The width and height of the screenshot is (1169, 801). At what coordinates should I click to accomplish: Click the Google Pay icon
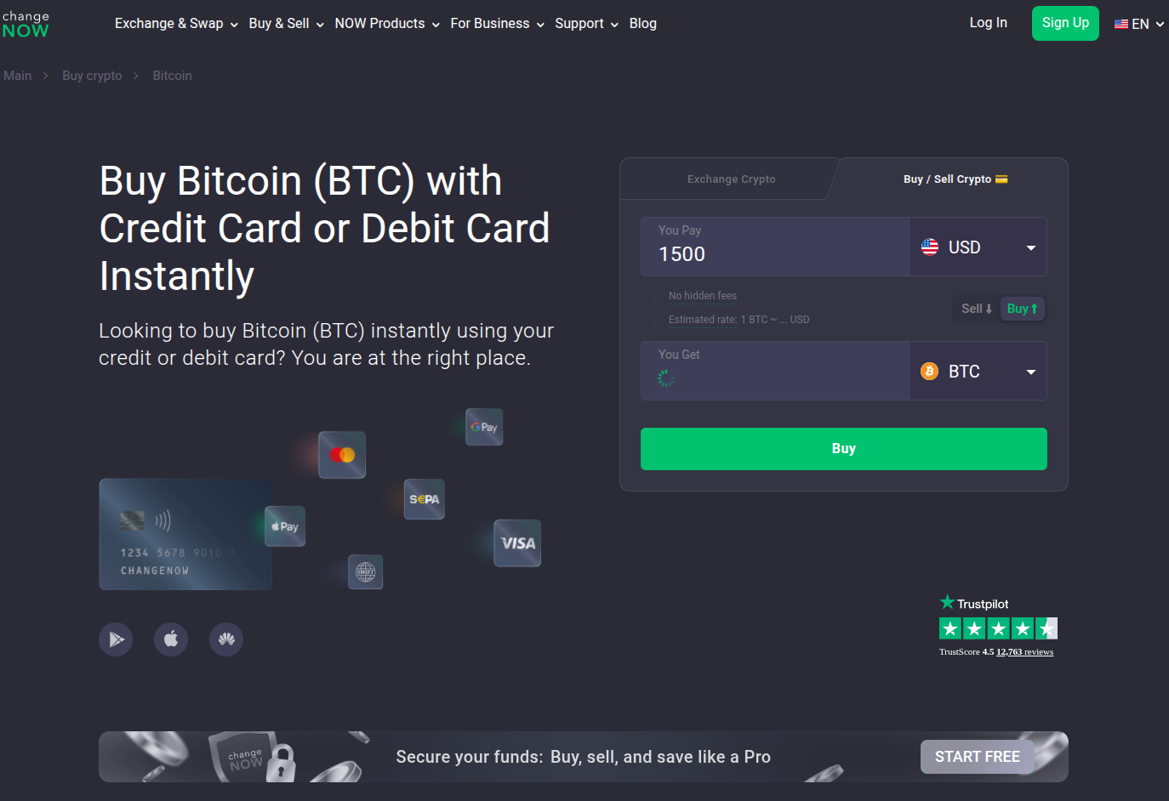(x=484, y=427)
